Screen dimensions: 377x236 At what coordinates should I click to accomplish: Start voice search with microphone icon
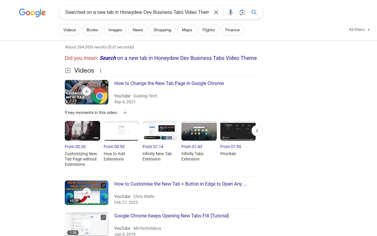[231, 12]
